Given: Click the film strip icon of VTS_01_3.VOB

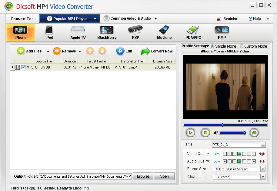Looking at the screenshot, I should pos(17,67).
